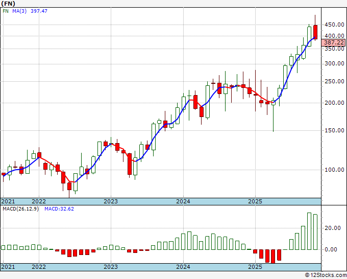Click the 20.00 MACD axis label

[332, 228]
